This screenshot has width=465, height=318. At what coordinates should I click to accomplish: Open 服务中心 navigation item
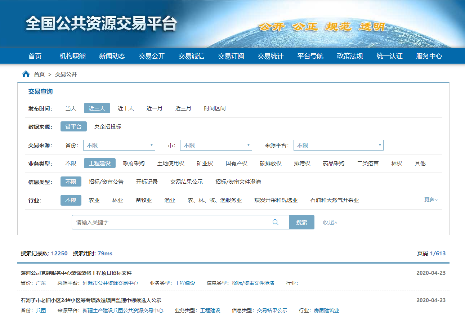click(x=429, y=56)
